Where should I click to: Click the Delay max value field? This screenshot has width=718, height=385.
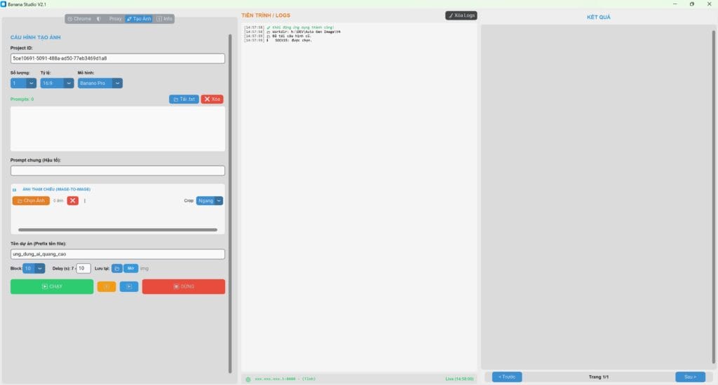point(83,268)
